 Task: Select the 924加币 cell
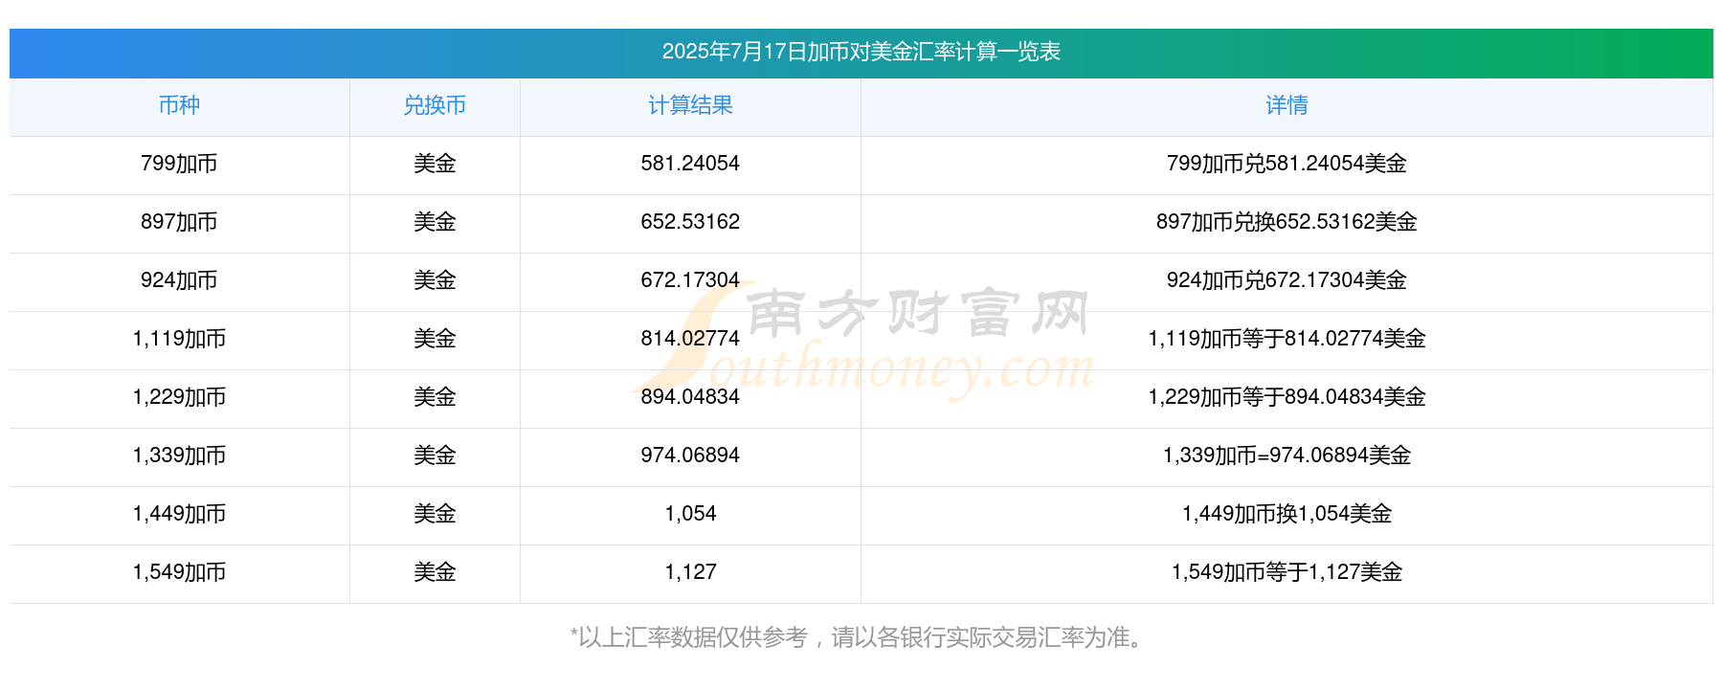[x=179, y=280]
